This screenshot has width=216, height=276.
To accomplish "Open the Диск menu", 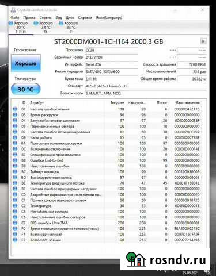I will tap(70, 17).
